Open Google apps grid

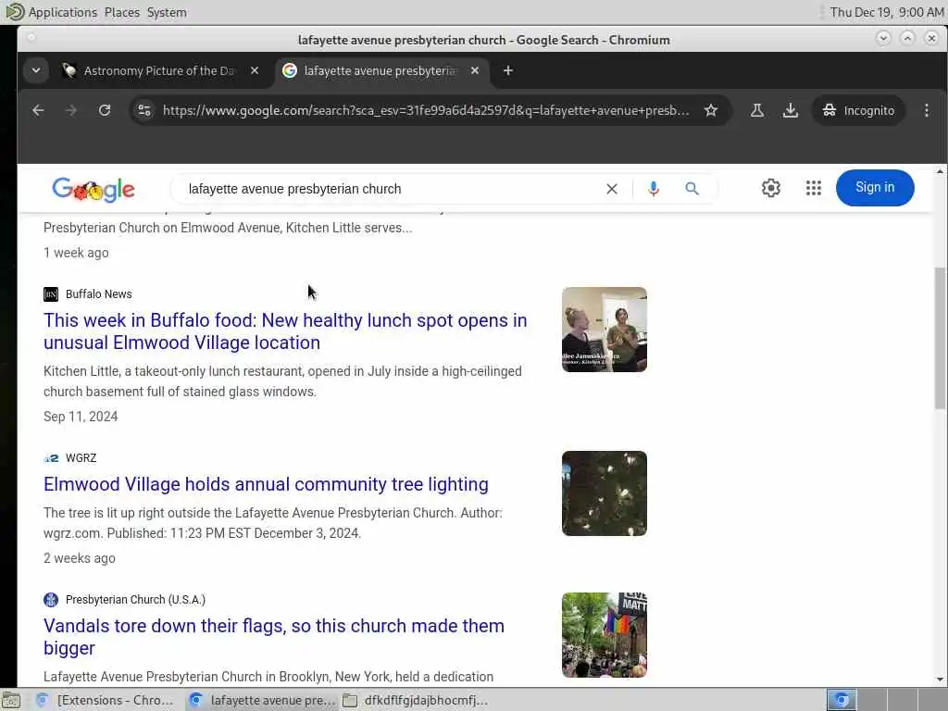pos(814,188)
